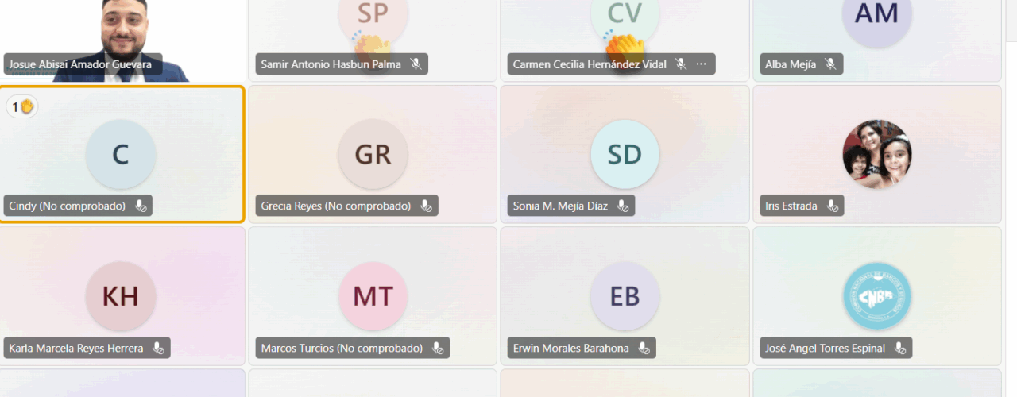Select the KH avatar of Karla Reyes Herrera
This screenshot has height=397, width=1017.
[121, 296]
